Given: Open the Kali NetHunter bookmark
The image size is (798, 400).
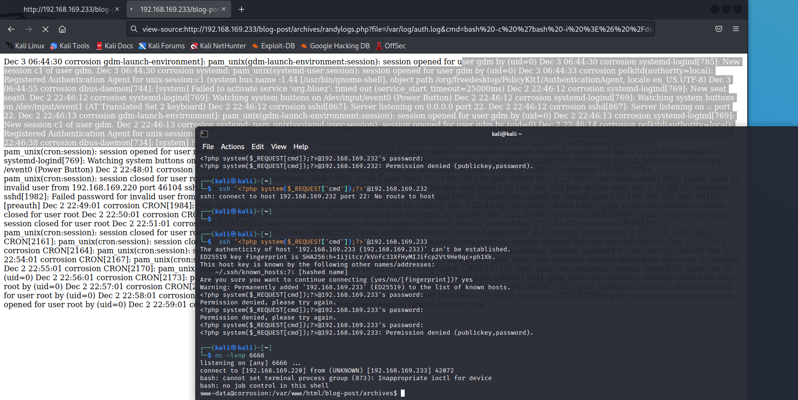Looking at the screenshot, I should tap(218, 46).
